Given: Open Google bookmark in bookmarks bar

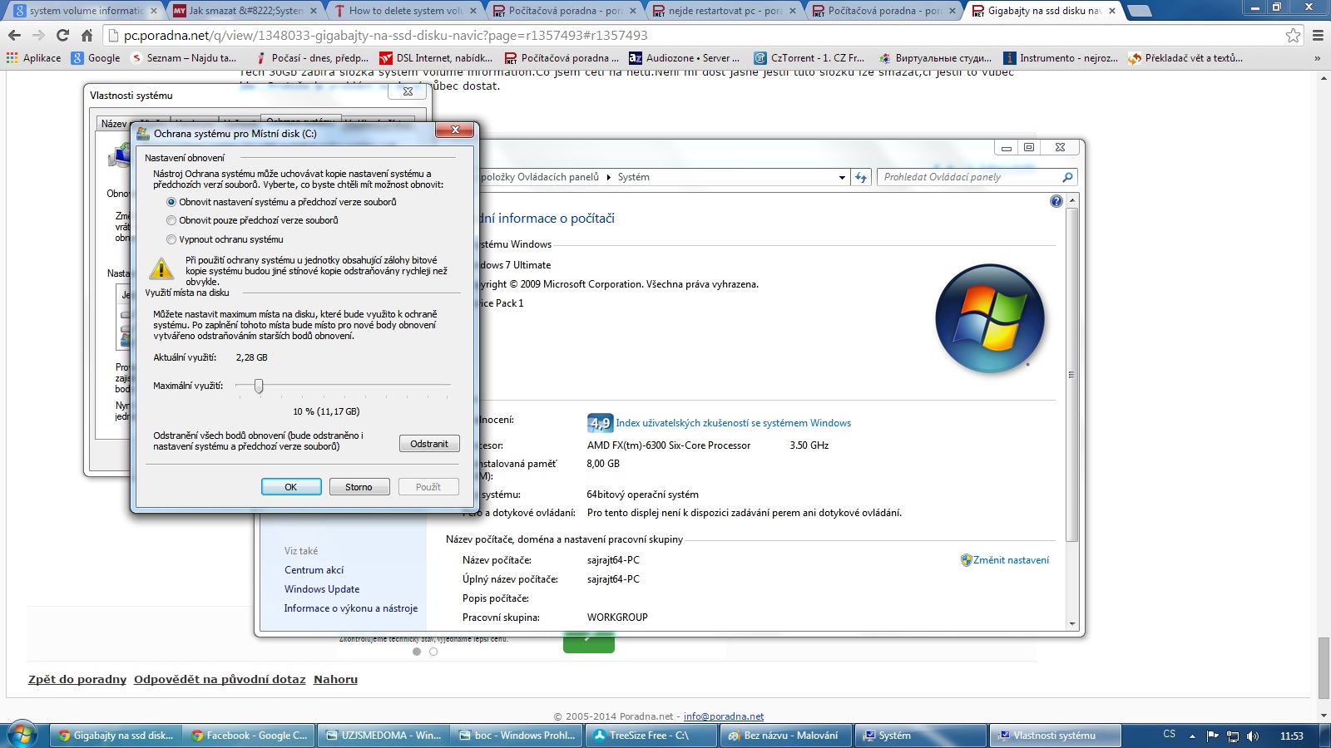Looking at the screenshot, I should pyautogui.click(x=96, y=58).
